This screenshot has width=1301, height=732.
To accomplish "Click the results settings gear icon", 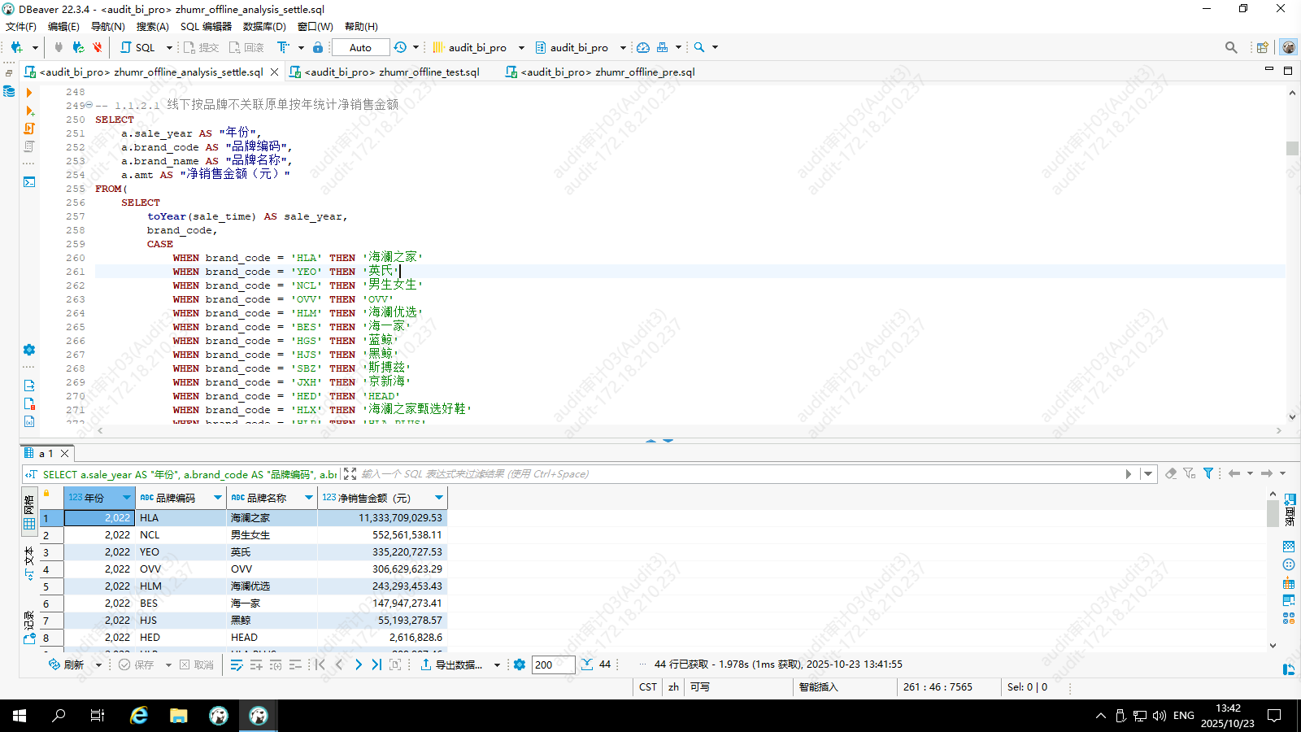I will [520, 664].
